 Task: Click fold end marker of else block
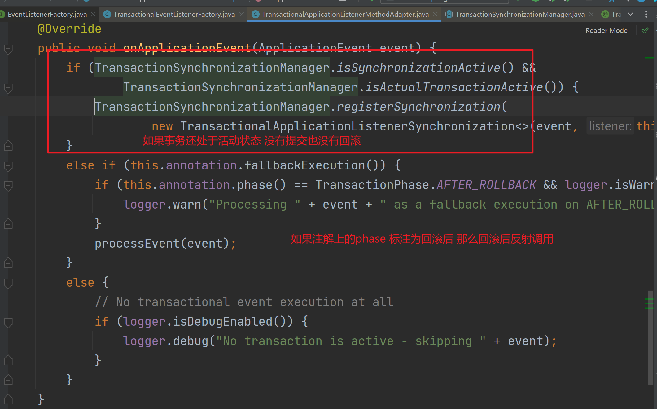pos(8,380)
